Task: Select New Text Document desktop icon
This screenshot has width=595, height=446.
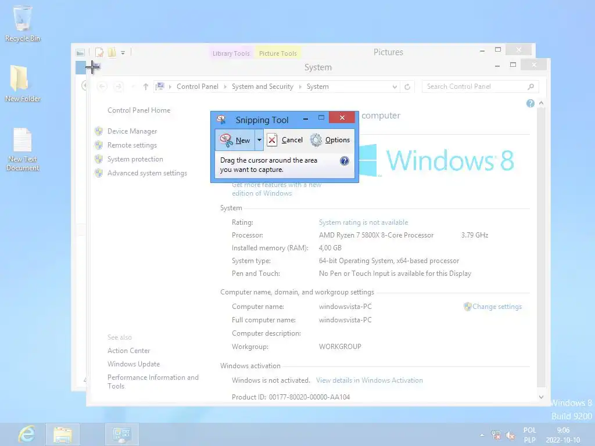Action: [23, 149]
